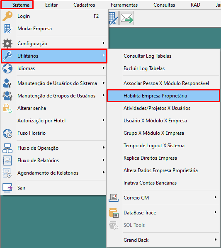Screen dimensions: 221x248
Task: Open the Sistema menu
Action: coord(21,5)
